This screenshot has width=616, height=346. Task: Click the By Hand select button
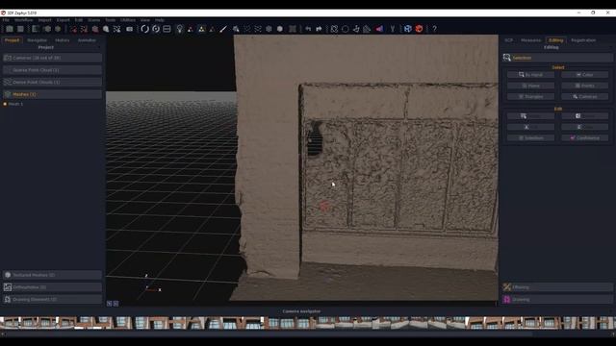coord(530,75)
